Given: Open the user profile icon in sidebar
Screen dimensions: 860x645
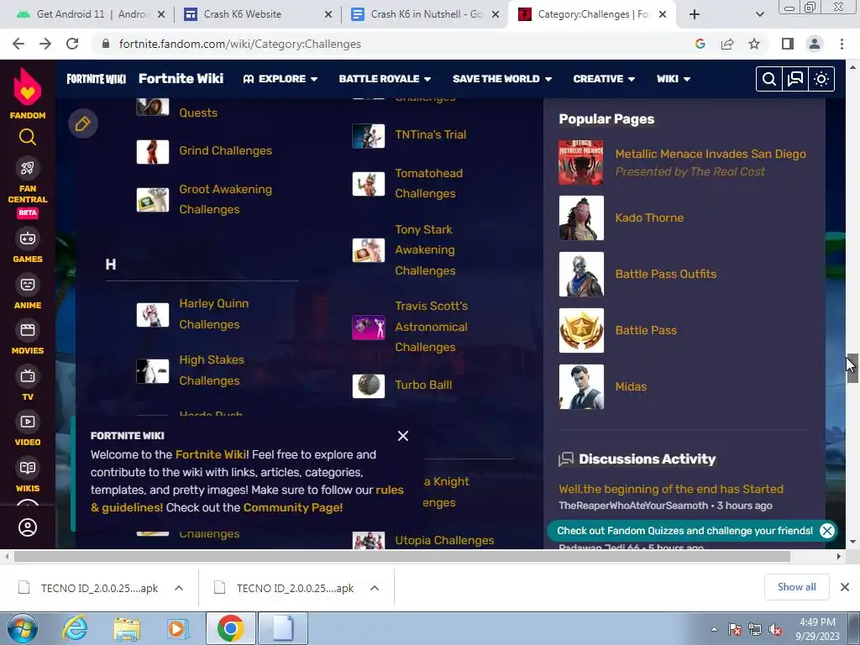Looking at the screenshot, I should [x=28, y=527].
